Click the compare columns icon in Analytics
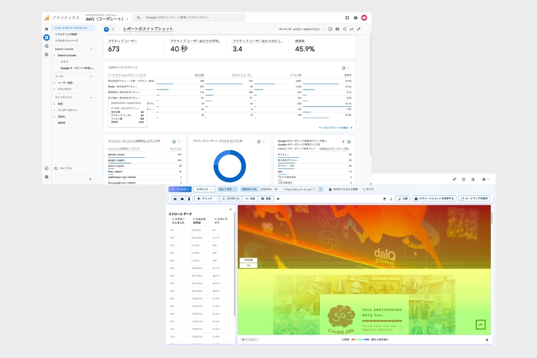The width and height of the screenshot is (537, 358). (337, 29)
